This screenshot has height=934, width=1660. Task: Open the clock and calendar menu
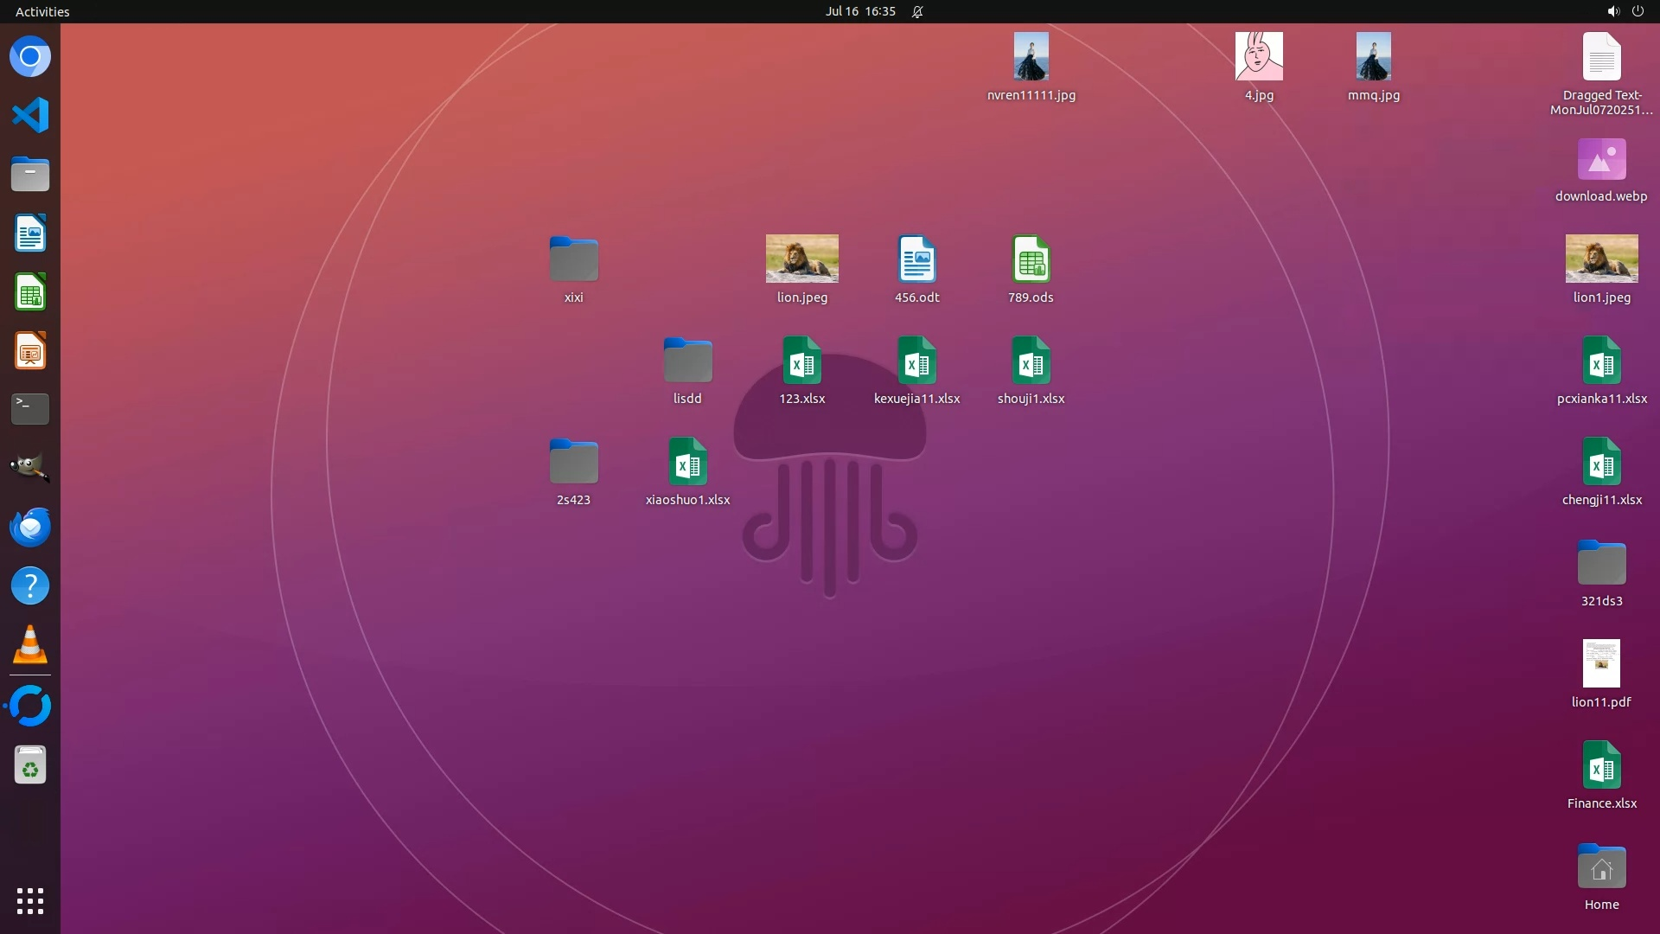[859, 11]
